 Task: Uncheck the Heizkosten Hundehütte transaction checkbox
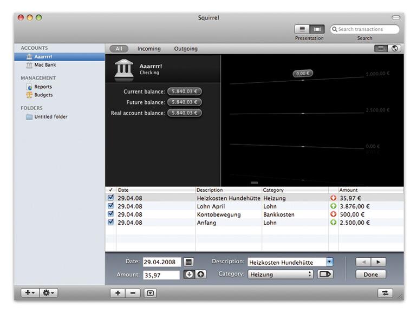pyautogui.click(x=110, y=198)
